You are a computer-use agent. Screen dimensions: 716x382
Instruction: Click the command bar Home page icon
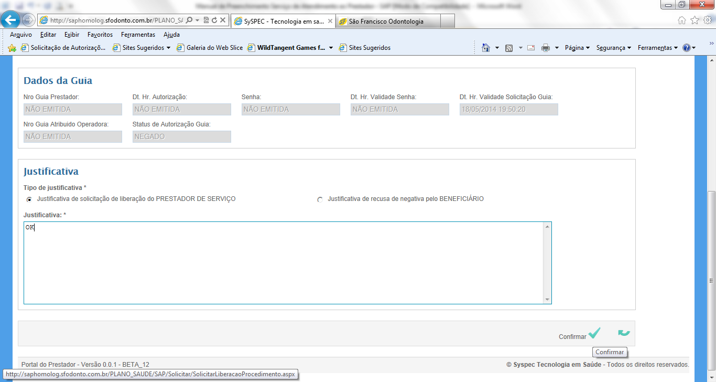coord(486,48)
